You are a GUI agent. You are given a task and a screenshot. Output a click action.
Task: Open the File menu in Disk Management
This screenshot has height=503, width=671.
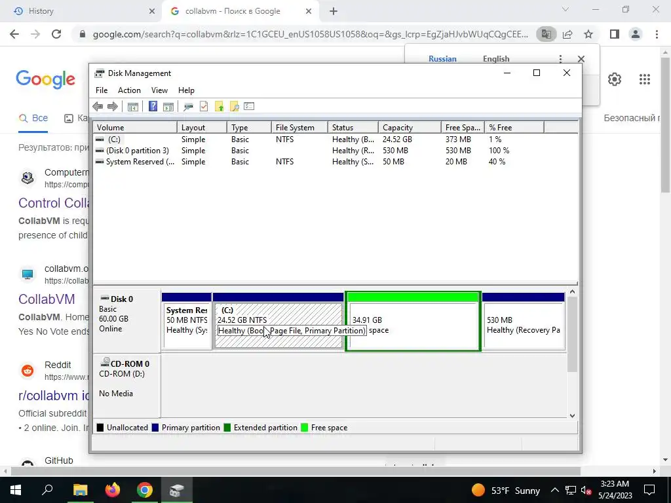point(102,90)
